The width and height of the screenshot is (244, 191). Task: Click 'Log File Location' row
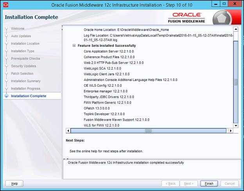[158, 37]
